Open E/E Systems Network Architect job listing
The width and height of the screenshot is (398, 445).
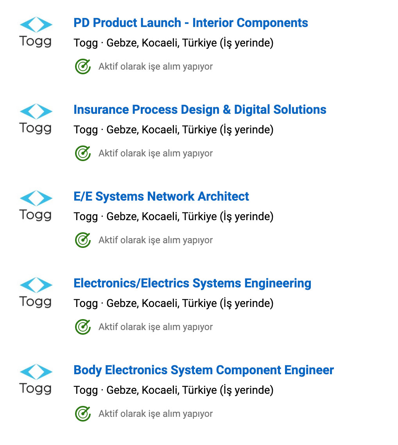pos(161,196)
